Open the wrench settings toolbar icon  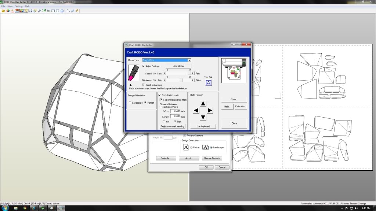tap(39, 11)
